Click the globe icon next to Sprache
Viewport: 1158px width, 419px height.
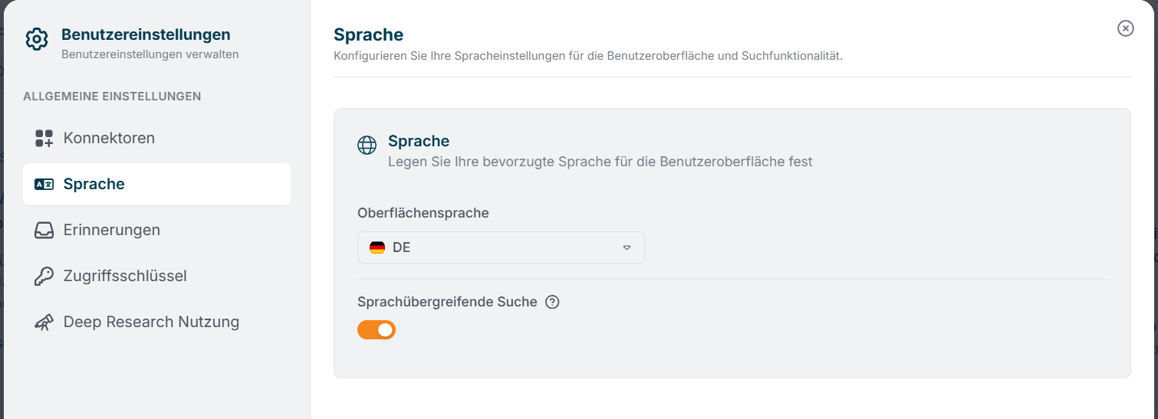(x=367, y=145)
